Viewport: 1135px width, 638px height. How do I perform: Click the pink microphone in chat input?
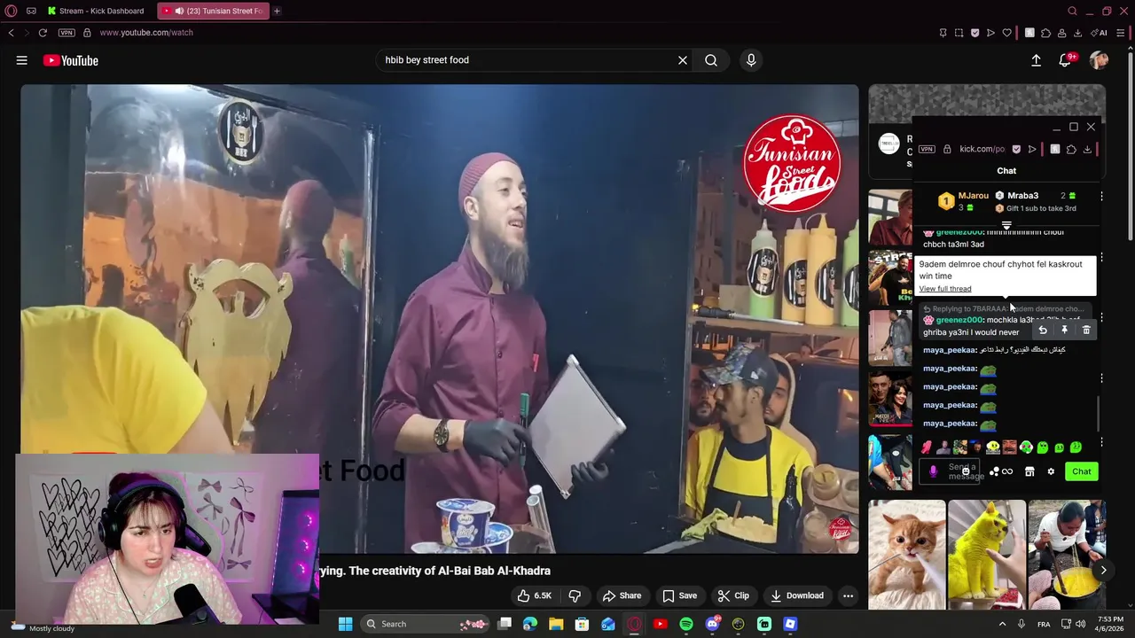(933, 471)
